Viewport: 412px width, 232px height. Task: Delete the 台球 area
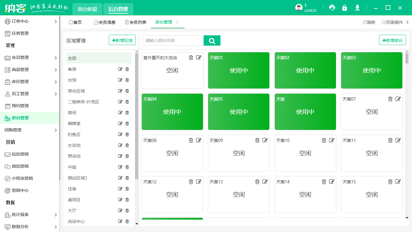pos(127,80)
